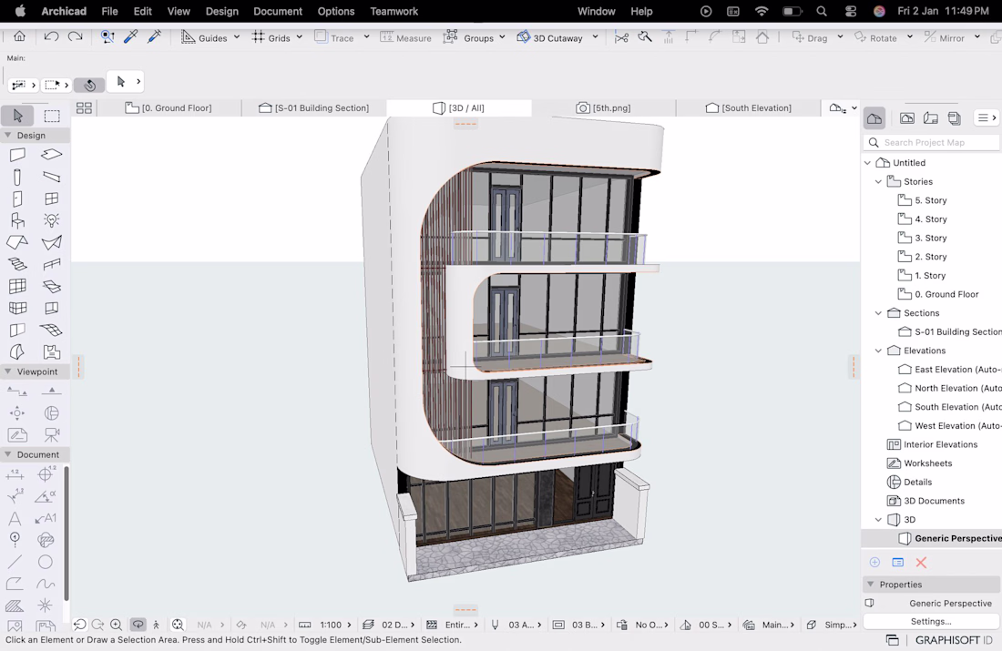Activate the Slab tool
Image resolution: width=1002 pixels, height=651 pixels.
coord(51,155)
